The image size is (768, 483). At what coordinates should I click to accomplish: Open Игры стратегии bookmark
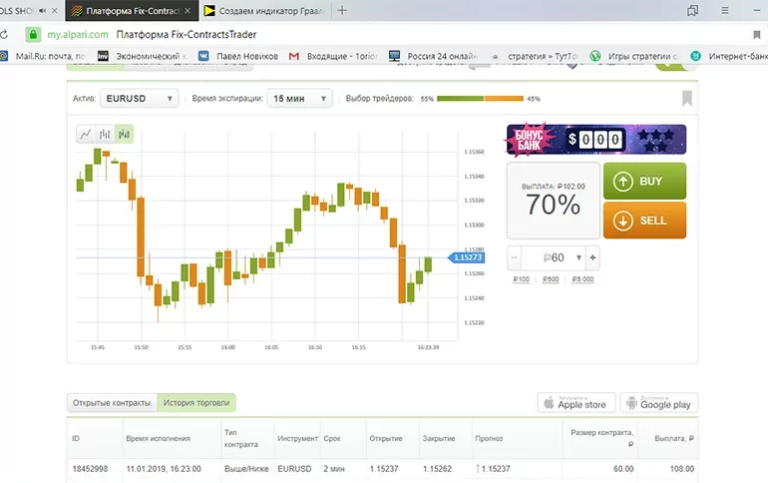coord(634,56)
